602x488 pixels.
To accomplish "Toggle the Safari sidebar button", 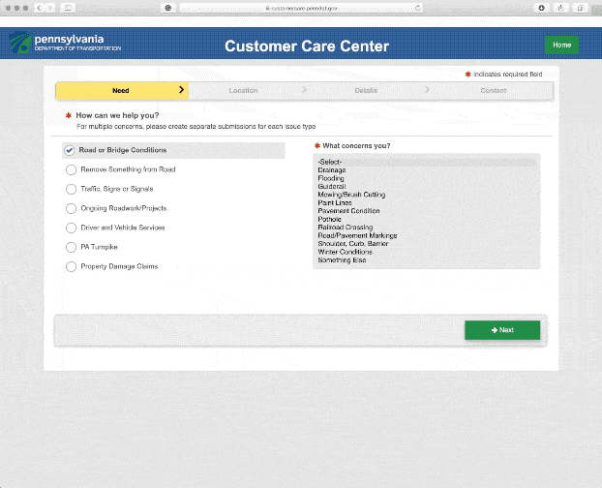I will click(x=68, y=8).
